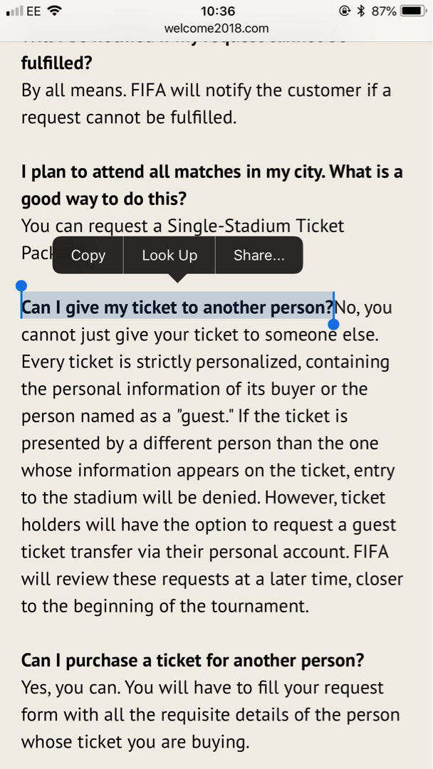Tap the 87% battery percentage text
Image resolution: width=433 pixels, height=769 pixels.
pos(383,11)
